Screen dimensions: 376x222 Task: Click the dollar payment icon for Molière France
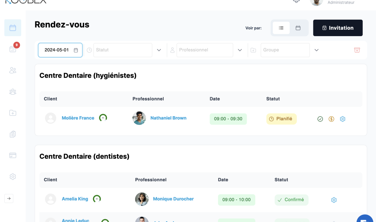pyautogui.click(x=331, y=119)
